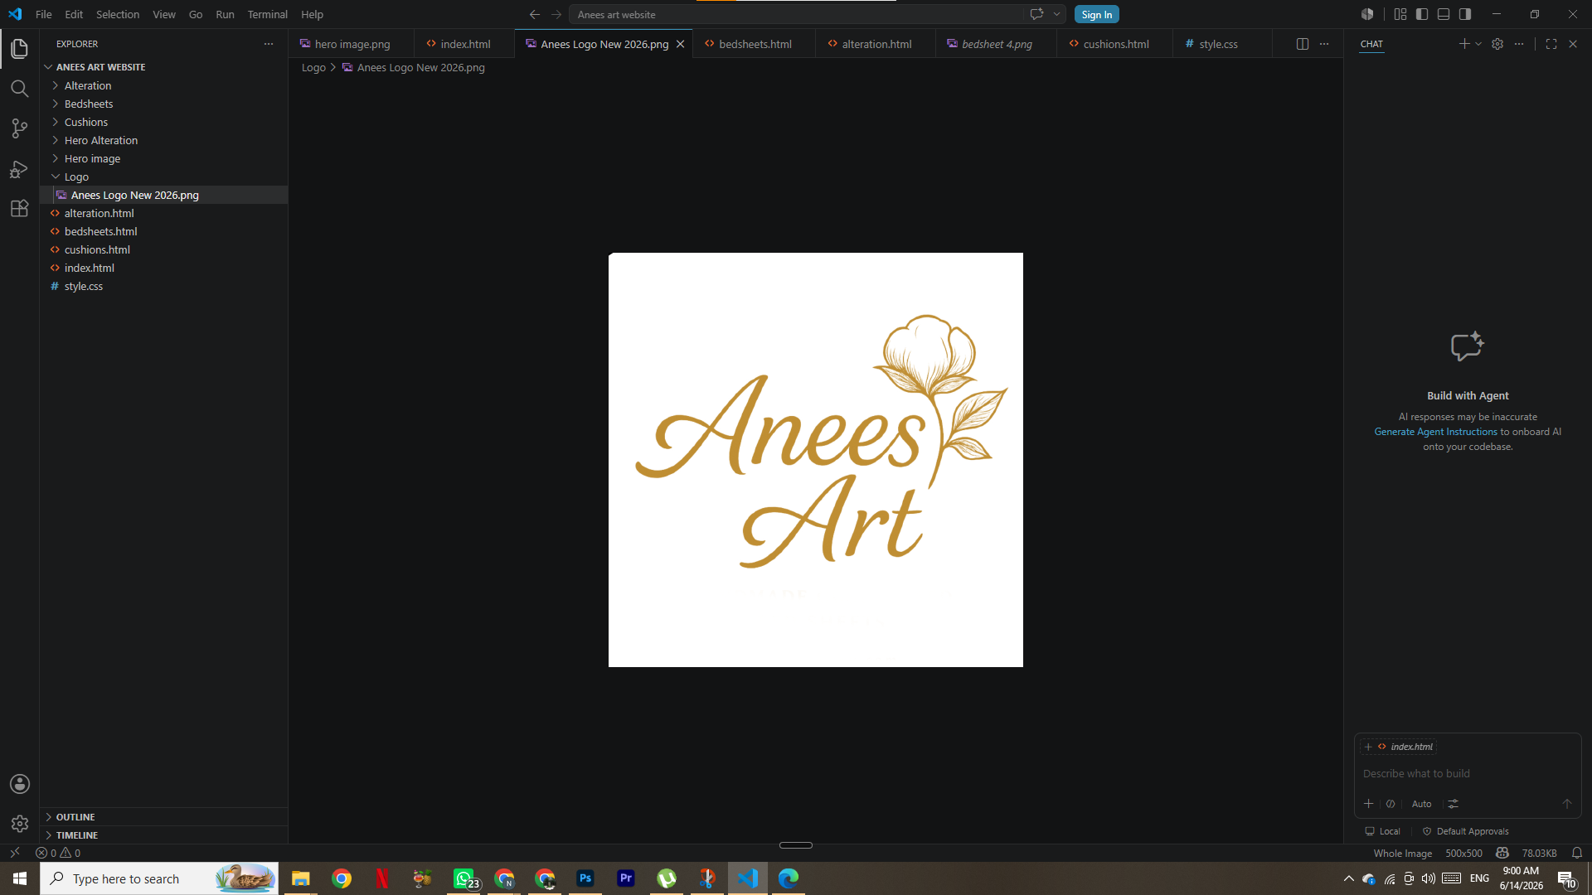Open errors and warnings count in status bar
1592x895 pixels.
click(x=58, y=853)
